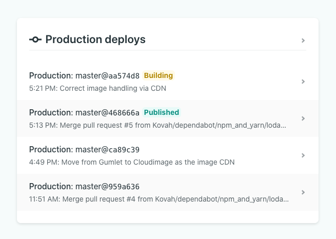Click the Building status badge
336x239 pixels.
coord(159,75)
